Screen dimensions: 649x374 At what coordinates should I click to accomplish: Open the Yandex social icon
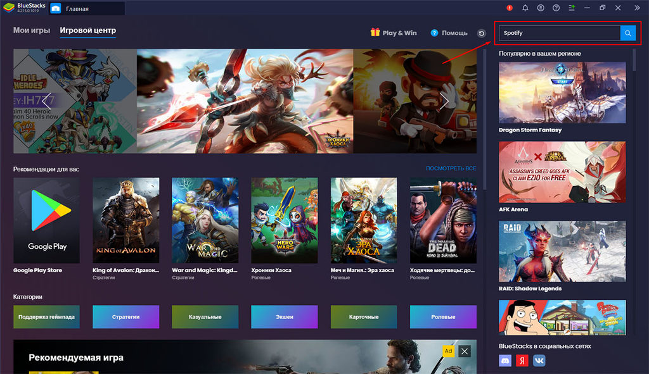[x=522, y=361]
